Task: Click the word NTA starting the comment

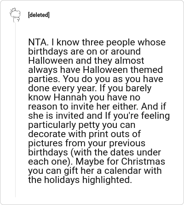Action: pyautogui.click(x=38, y=42)
